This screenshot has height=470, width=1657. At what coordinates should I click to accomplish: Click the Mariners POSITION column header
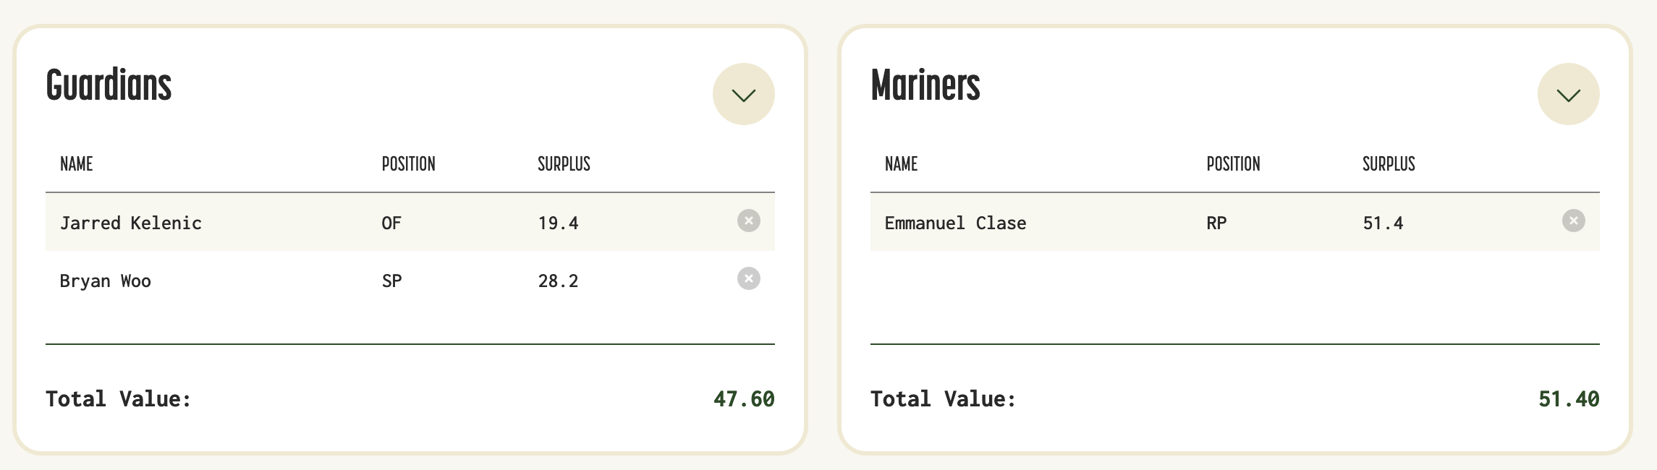[1233, 164]
